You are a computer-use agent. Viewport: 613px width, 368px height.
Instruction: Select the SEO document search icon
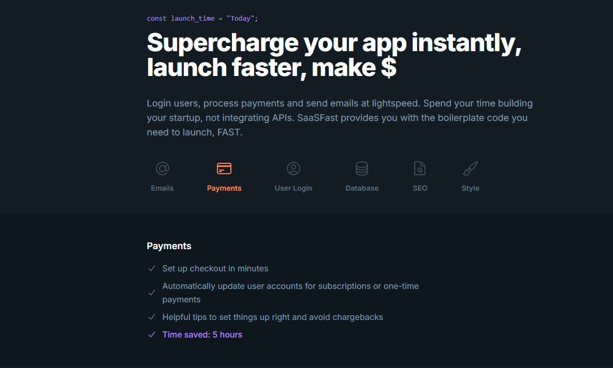[420, 168]
